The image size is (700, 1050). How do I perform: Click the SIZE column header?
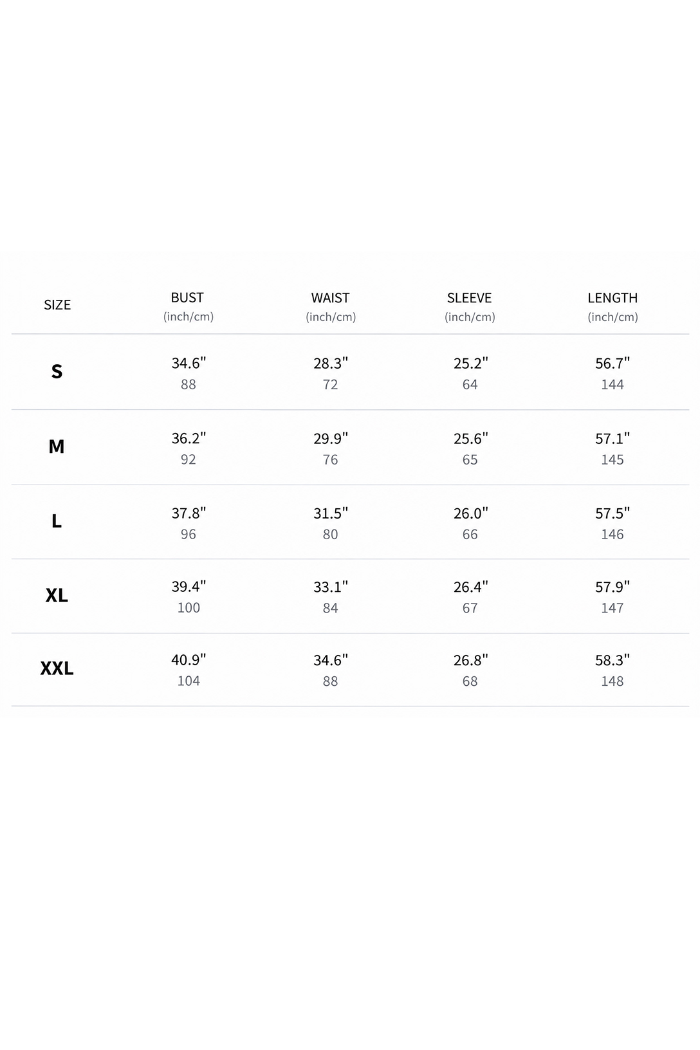[57, 305]
